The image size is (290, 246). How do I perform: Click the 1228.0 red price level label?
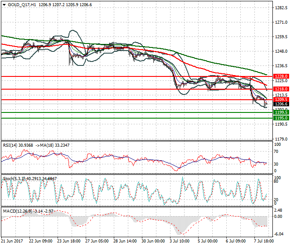pyautogui.click(x=281, y=76)
